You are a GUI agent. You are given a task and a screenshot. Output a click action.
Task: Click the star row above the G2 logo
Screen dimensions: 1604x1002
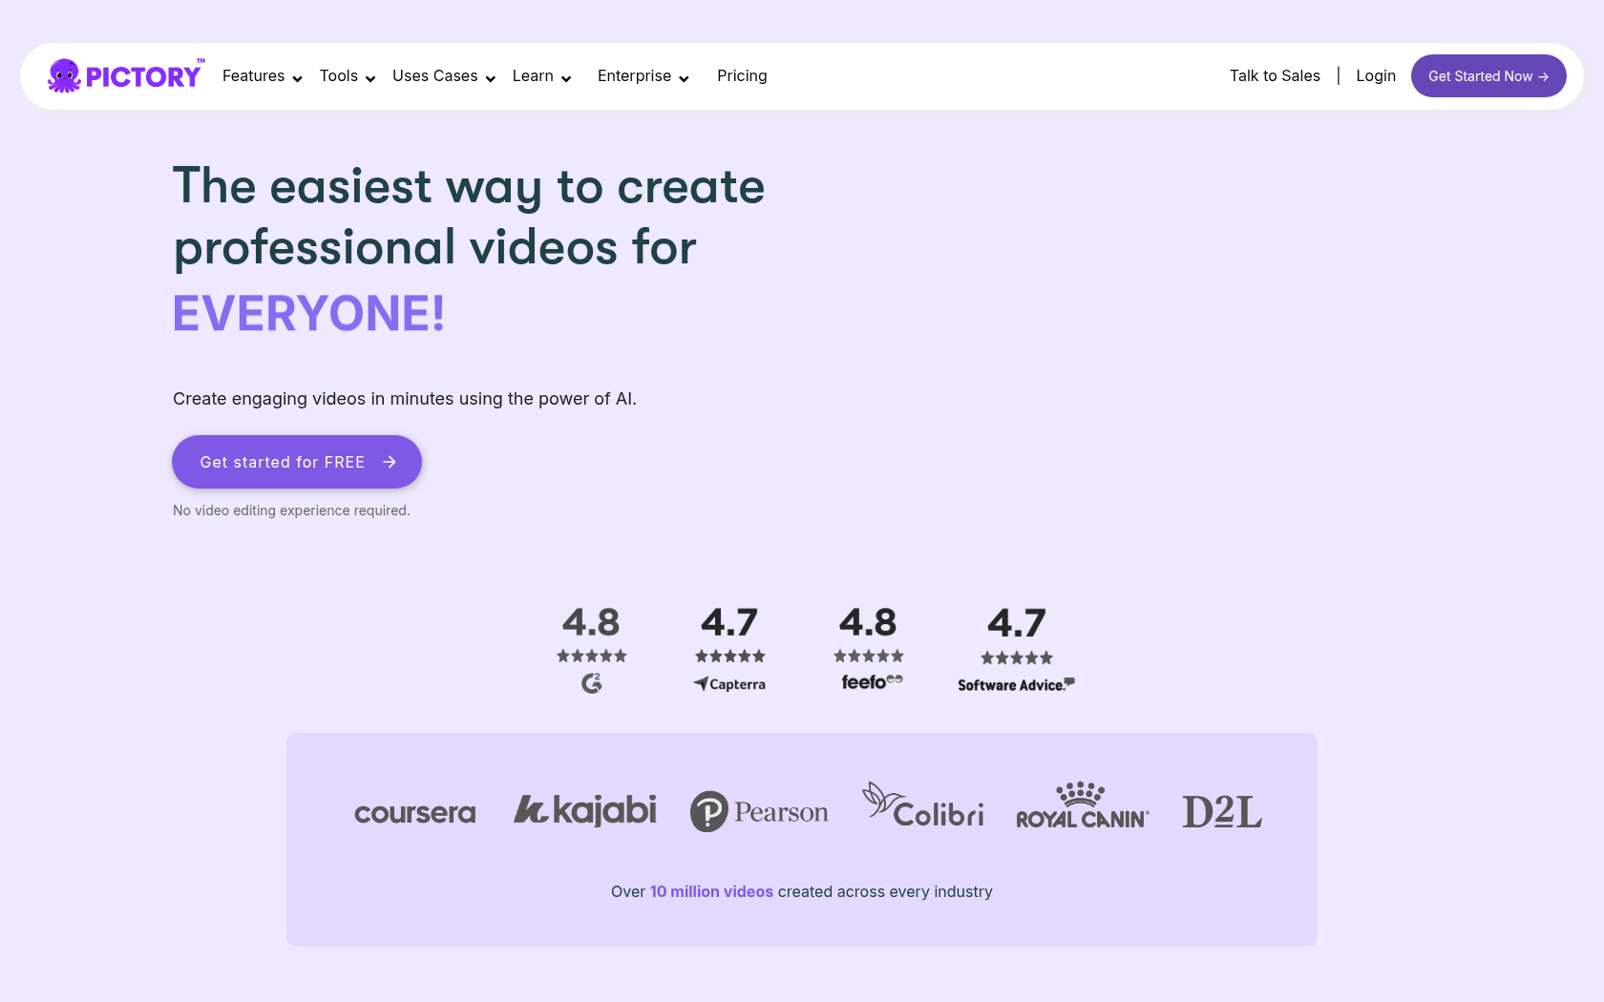(x=592, y=656)
